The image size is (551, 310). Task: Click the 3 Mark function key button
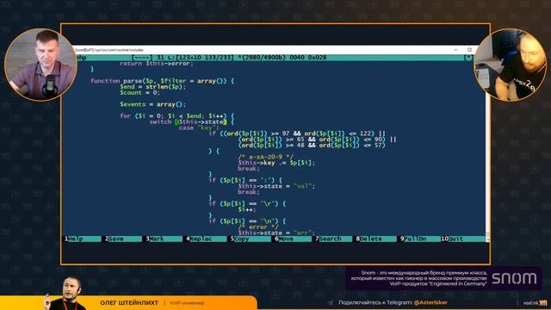pyautogui.click(x=164, y=239)
